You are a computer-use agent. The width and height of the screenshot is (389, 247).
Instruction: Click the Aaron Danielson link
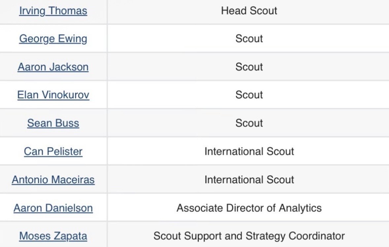pos(53,208)
